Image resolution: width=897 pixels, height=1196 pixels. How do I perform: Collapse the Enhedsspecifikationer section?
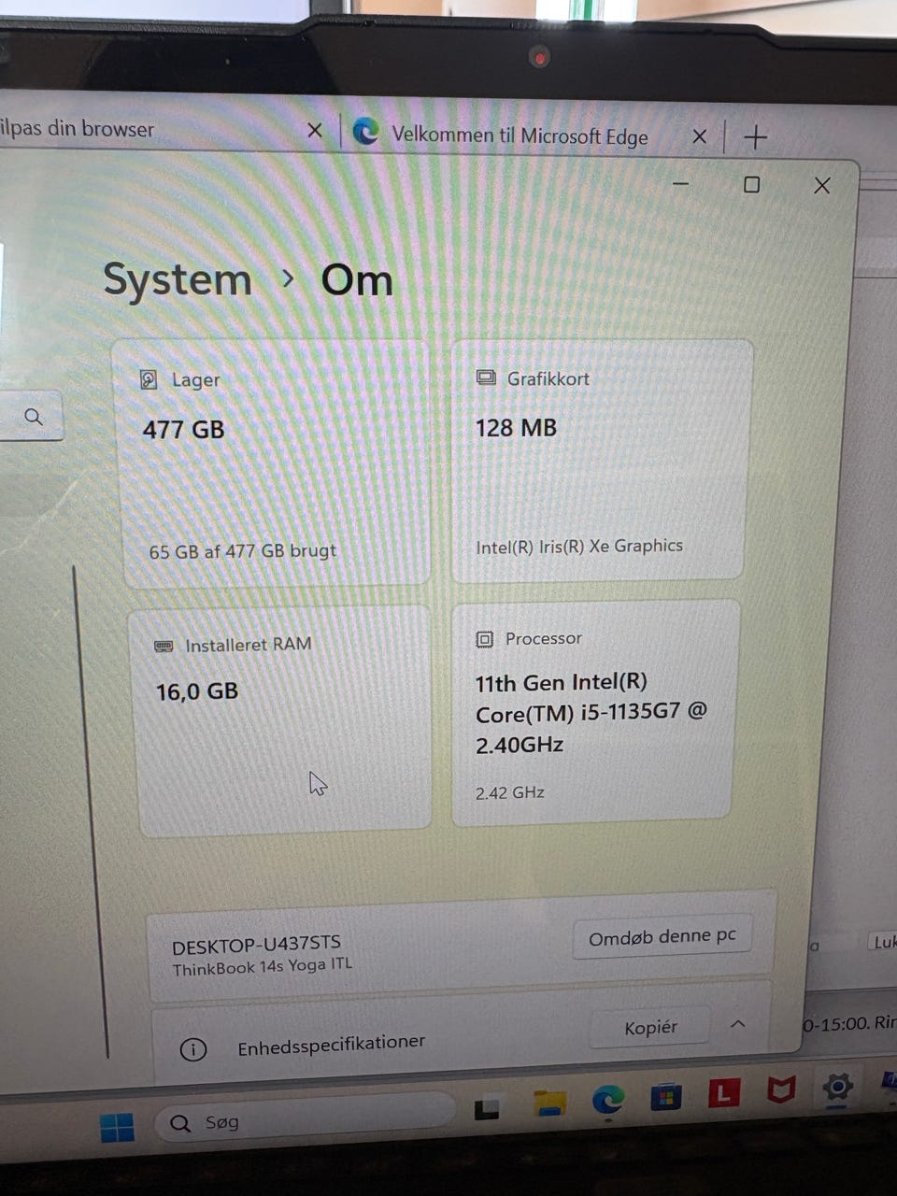pyautogui.click(x=738, y=1024)
